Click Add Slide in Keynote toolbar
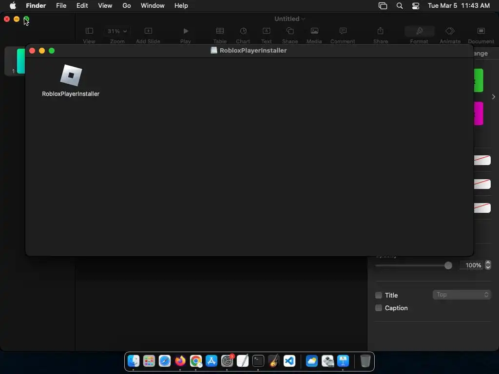Image resolution: width=499 pixels, height=374 pixels. coord(148,31)
